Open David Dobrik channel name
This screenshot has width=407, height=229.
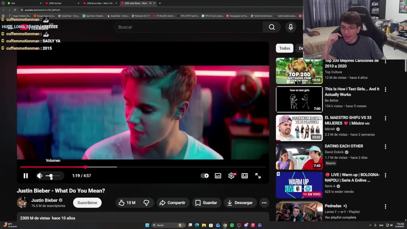[334, 152]
